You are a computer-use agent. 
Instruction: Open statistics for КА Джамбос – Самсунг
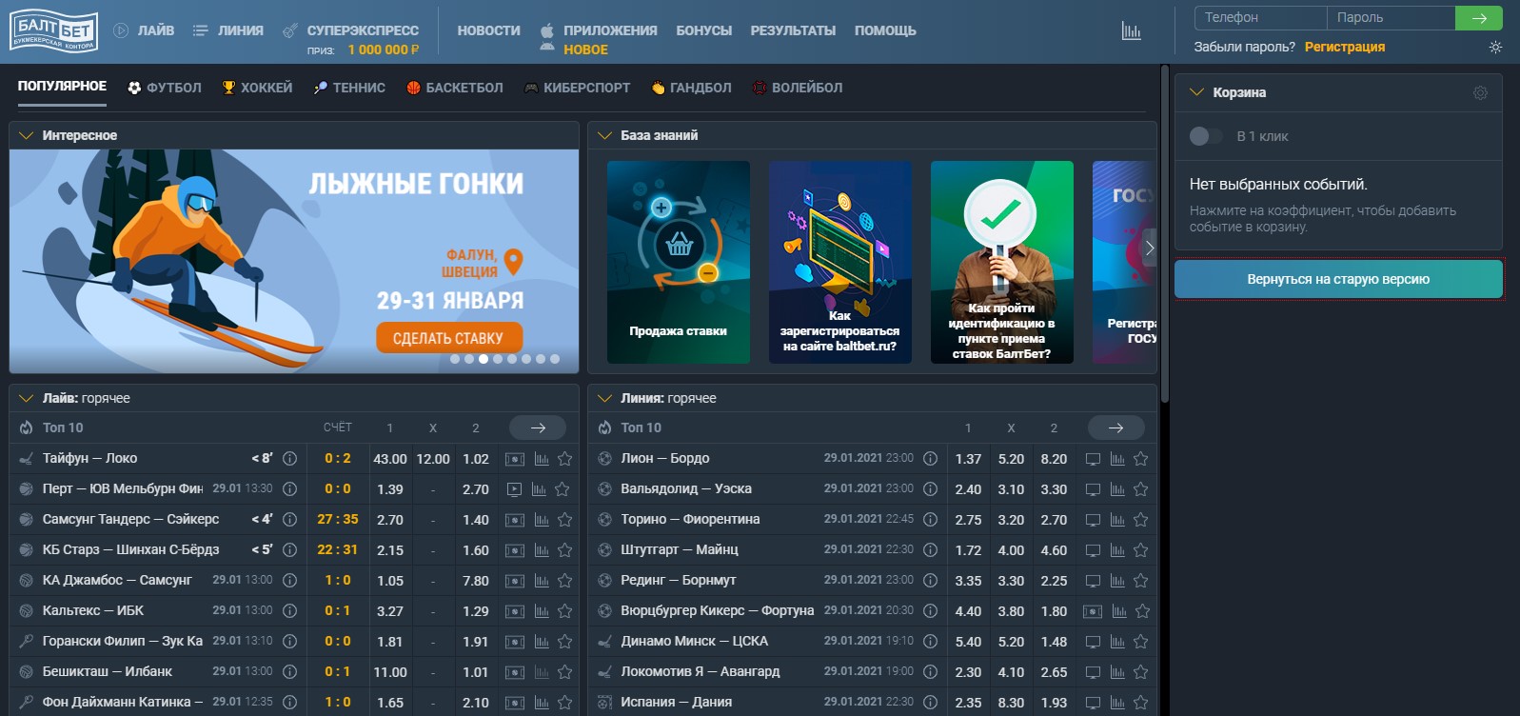[542, 581]
